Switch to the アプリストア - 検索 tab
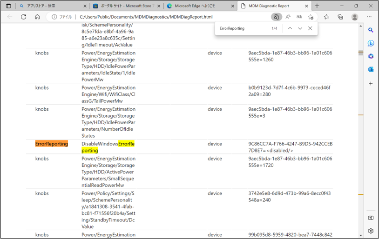Viewport: 379px width, 239px height. click(x=53, y=6)
